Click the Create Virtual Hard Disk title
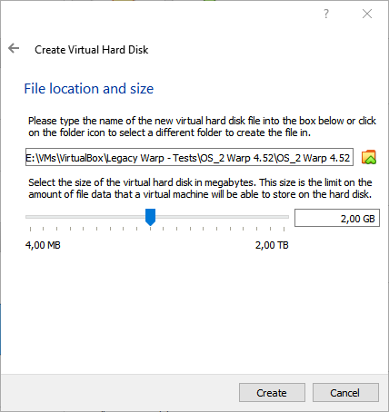 tap(92, 50)
